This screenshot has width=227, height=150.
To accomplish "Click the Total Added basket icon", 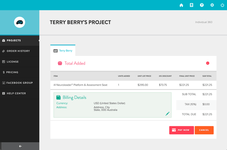I will pos(60,63).
